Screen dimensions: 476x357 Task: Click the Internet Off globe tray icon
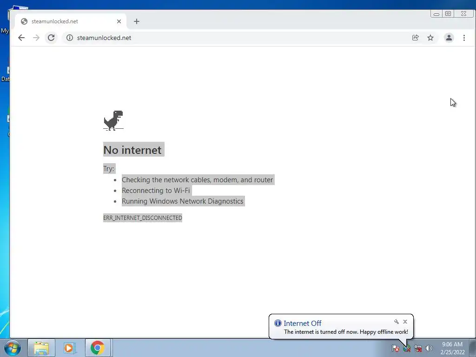407,348
